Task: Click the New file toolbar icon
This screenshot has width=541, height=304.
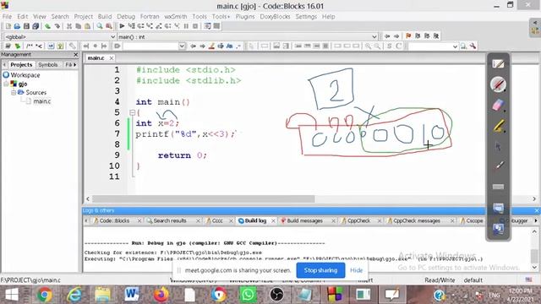Action: pyautogui.click(x=8, y=26)
